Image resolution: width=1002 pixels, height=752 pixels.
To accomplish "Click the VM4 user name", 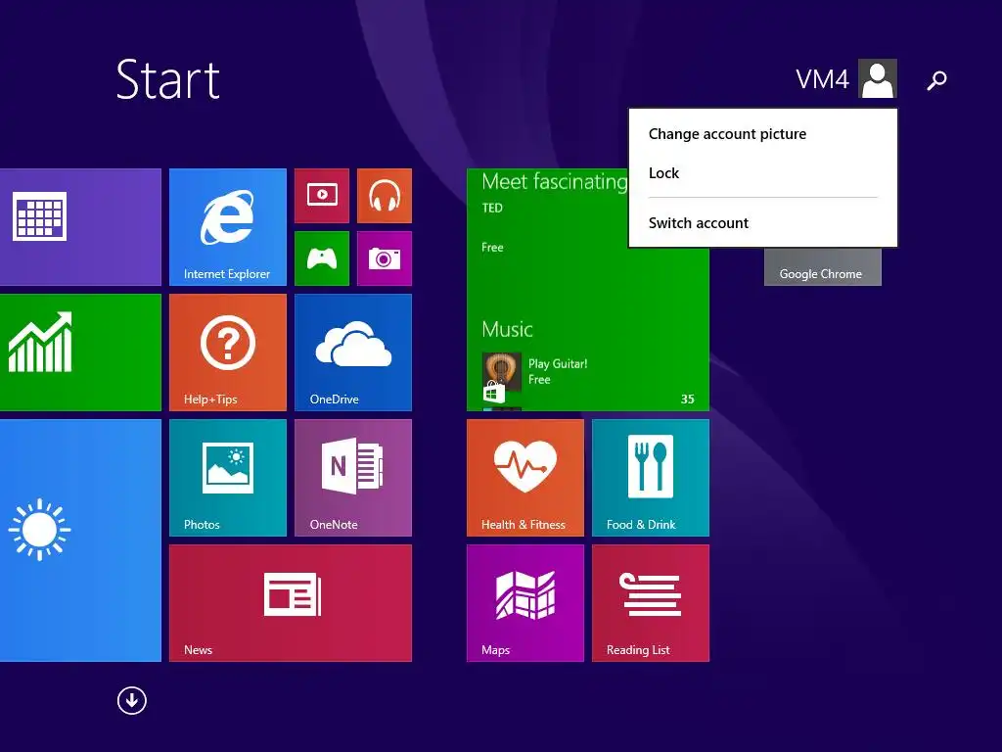I will point(822,79).
